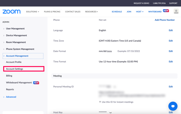The image size is (181, 114).
Task: Expand the User Management section
Action: click(15, 29)
